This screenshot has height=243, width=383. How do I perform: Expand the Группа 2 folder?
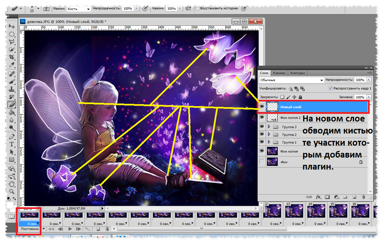269,134
